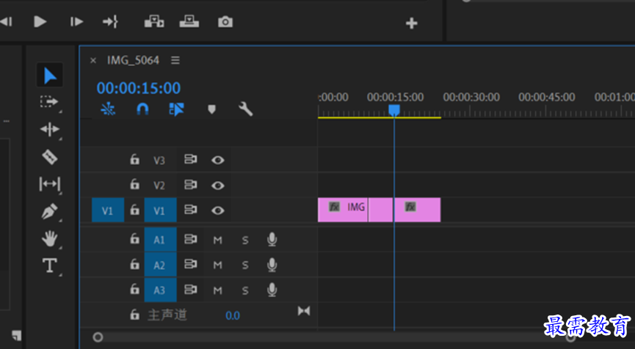Image resolution: width=635 pixels, height=349 pixels.
Task: Select the Track Select Forward tool
Action: click(49, 101)
